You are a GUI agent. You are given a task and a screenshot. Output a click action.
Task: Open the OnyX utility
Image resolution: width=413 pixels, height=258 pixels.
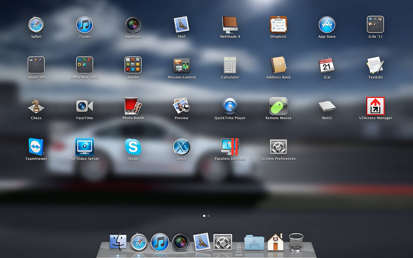[181, 147]
